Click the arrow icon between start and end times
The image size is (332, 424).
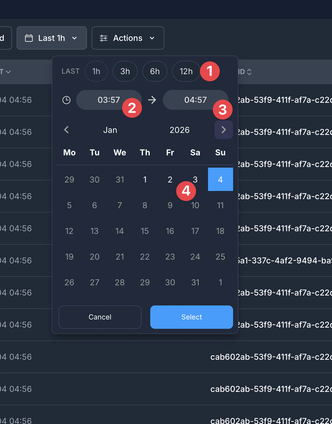coord(152,100)
